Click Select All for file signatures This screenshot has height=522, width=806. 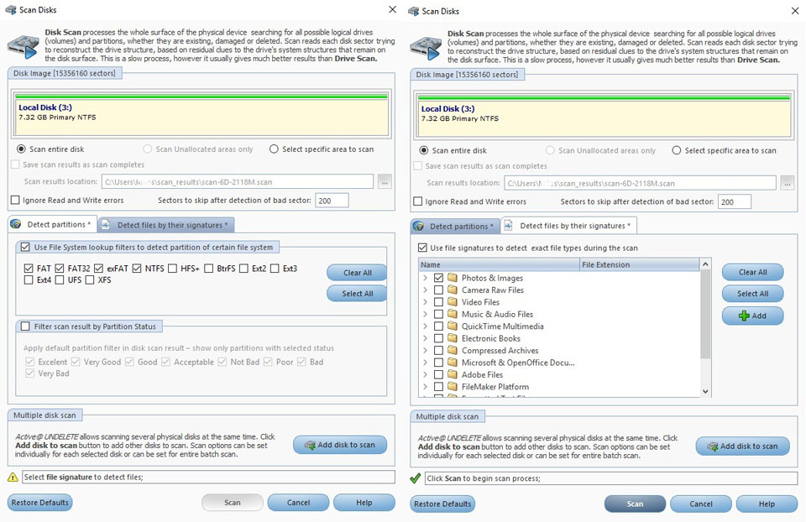(752, 294)
